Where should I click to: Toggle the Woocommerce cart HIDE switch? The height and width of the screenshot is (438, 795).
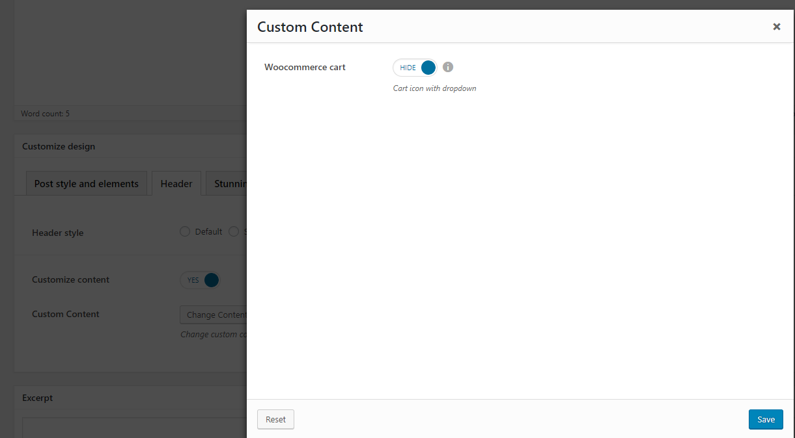point(415,68)
